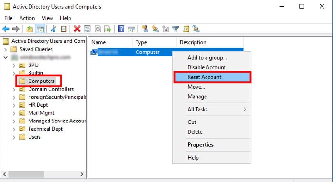
Task: Click the Back arrow toolbar icon
Action: tap(6, 29)
